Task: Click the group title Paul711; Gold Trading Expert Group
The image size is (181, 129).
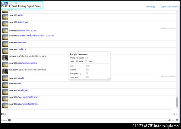Action: (21, 6)
